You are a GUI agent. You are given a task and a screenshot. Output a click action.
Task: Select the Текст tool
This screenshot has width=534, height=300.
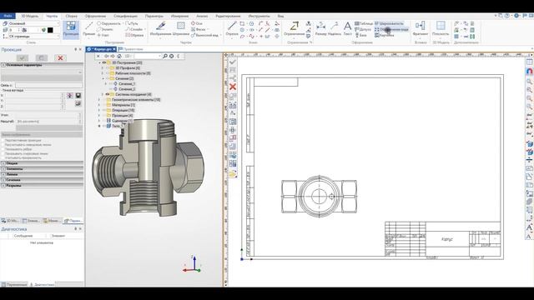point(347,29)
